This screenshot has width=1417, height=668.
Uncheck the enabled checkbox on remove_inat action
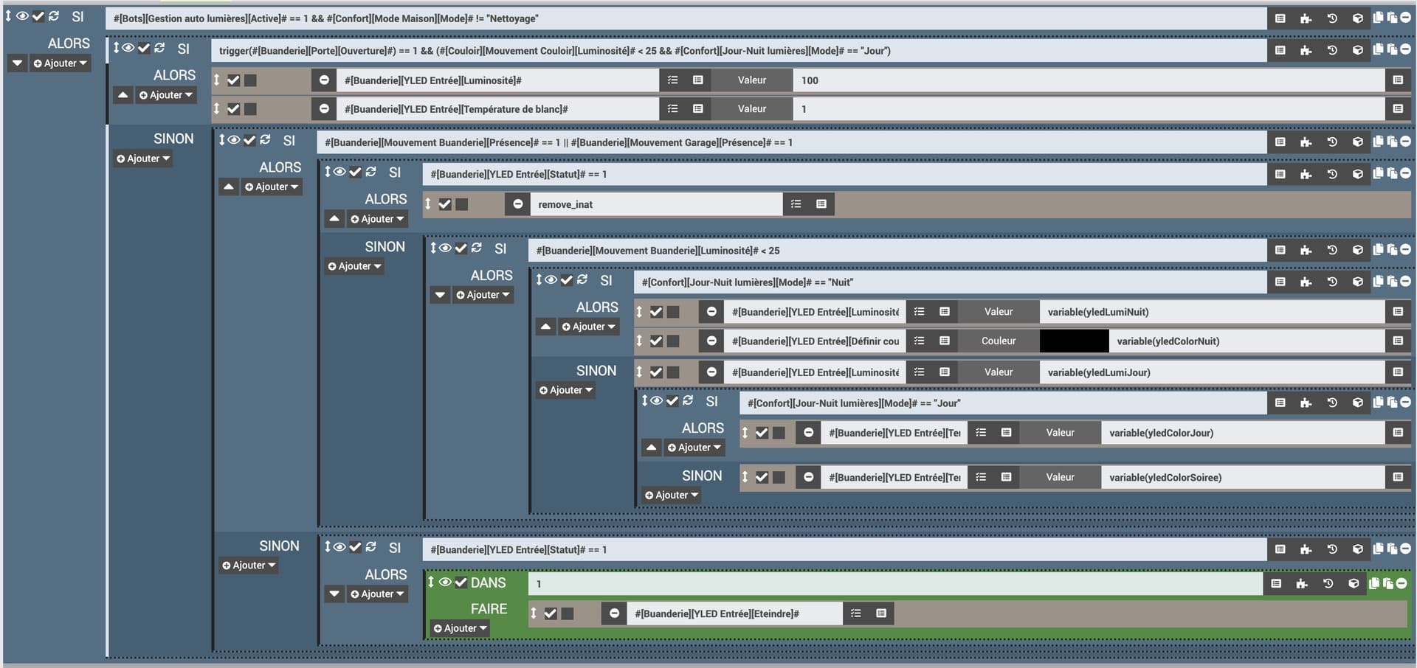(444, 204)
